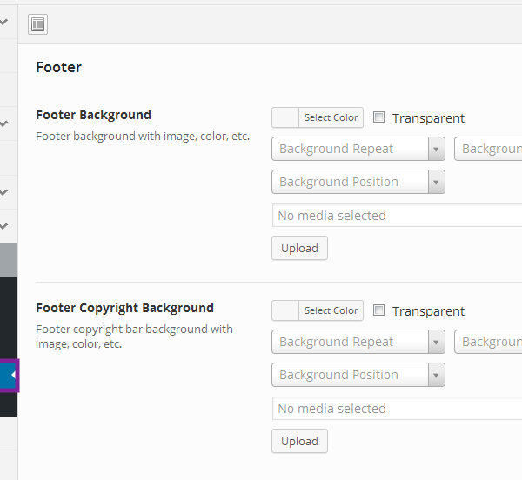Screen dimensions: 522x480
Task: Open Footer Background's Background Position dropdown
Action: pos(358,182)
